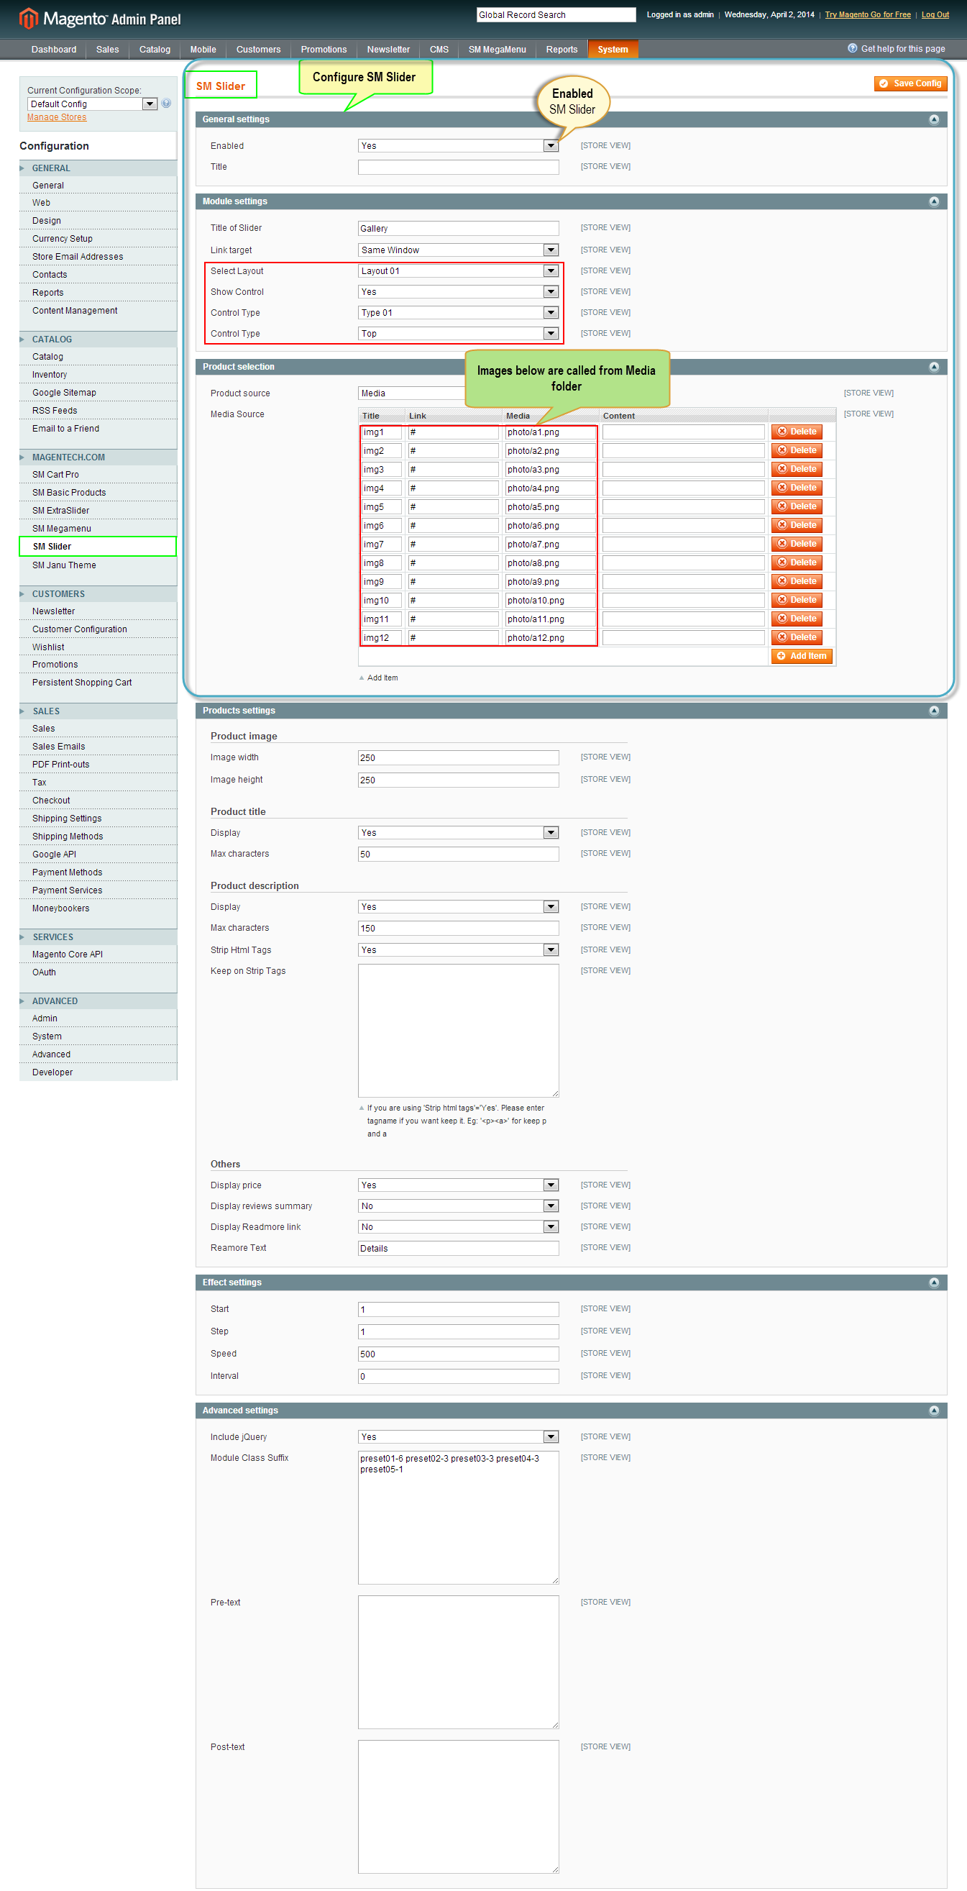Delete the img4 media row

tap(796, 488)
